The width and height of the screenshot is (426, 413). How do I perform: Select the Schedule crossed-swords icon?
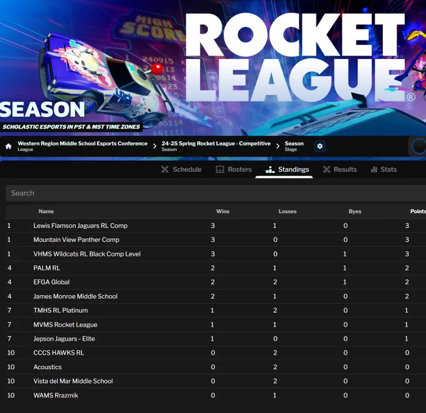pyautogui.click(x=165, y=170)
